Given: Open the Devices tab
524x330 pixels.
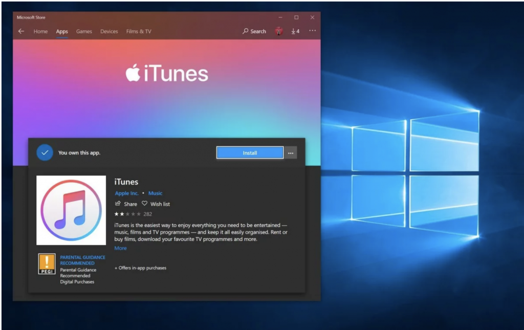Looking at the screenshot, I should coord(109,31).
